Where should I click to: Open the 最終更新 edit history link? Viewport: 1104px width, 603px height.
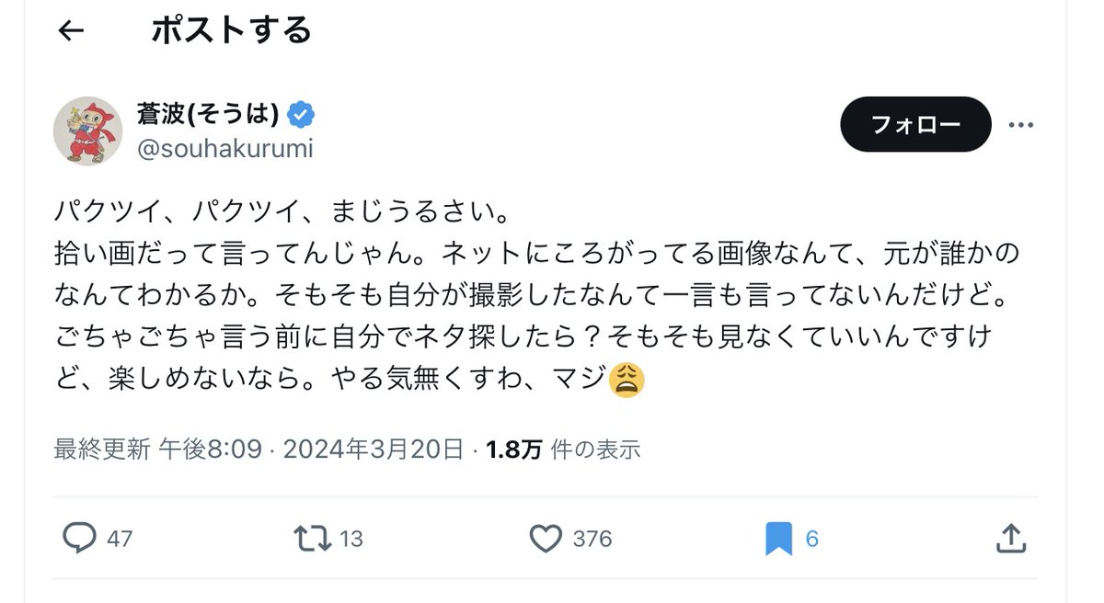[x=101, y=449]
